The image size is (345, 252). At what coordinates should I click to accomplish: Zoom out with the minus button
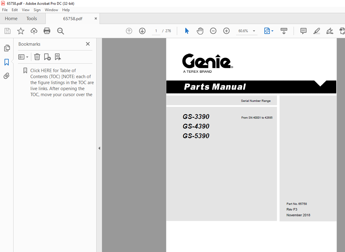pos(213,31)
